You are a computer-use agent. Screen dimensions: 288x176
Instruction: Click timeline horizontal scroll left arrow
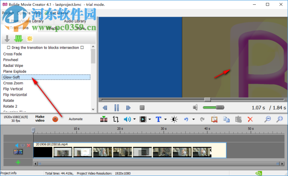pos(36,164)
